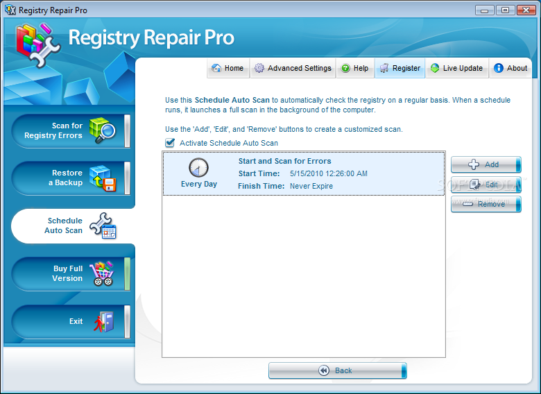
Task: Click the minus icon on Remove
Action: coord(467,204)
